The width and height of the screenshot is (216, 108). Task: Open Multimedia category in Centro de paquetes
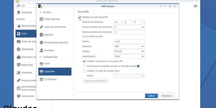[x=26, y=49]
